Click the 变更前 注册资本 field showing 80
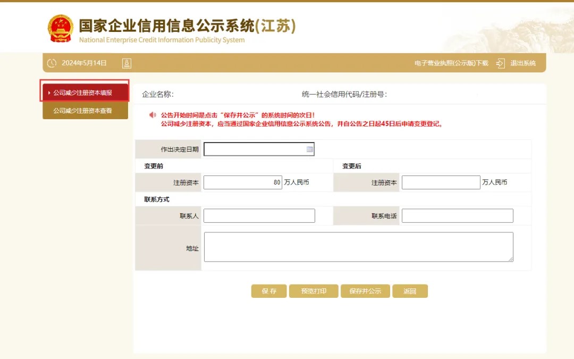 tap(242, 182)
